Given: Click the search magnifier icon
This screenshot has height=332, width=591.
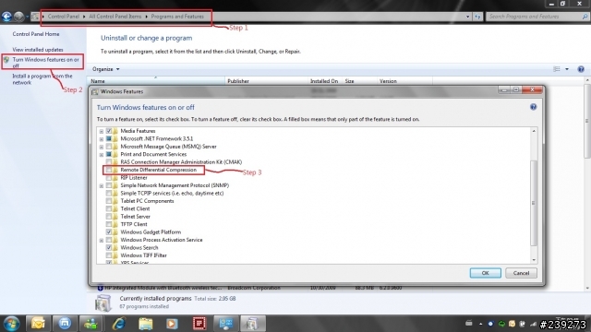Looking at the screenshot, I should [585, 17].
